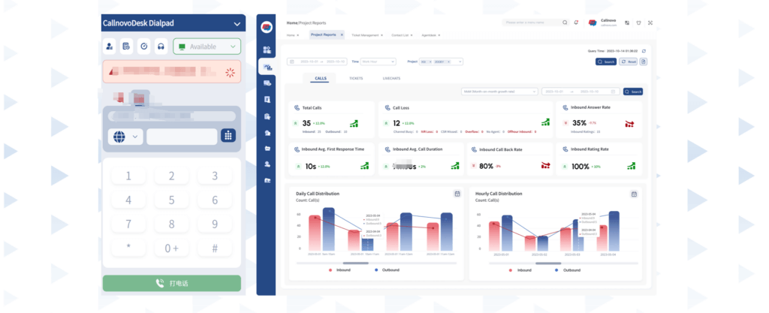The image size is (769, 313).
Task: Open the clipboard tickets icon in sidebar
Action: coord(267,116)
